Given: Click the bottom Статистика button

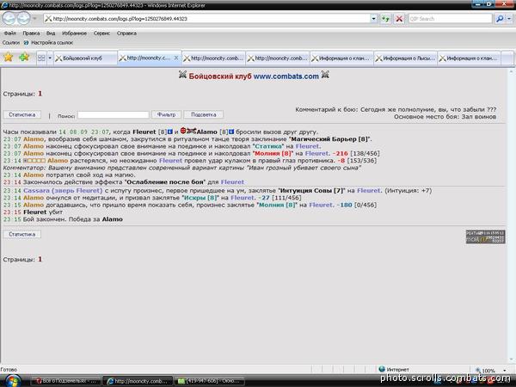Looking at the screenshot, I should [x=22, y=234].
